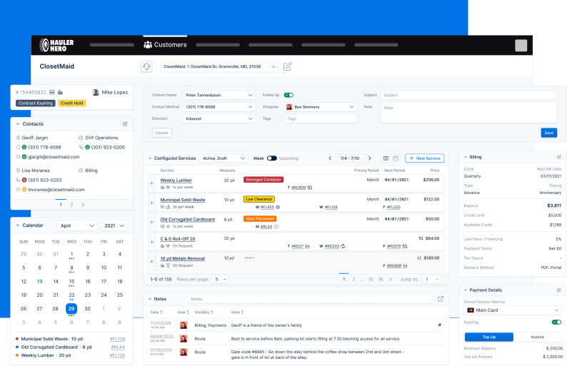Open the Rows per page dropdown
The width and height of the screenshot is (567, 366).
[x=220, y=279]
